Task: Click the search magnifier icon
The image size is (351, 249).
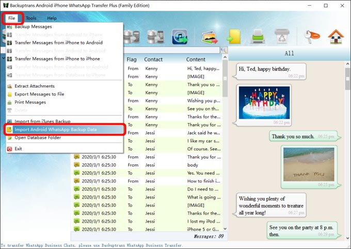Action: (x=224, y=50)
